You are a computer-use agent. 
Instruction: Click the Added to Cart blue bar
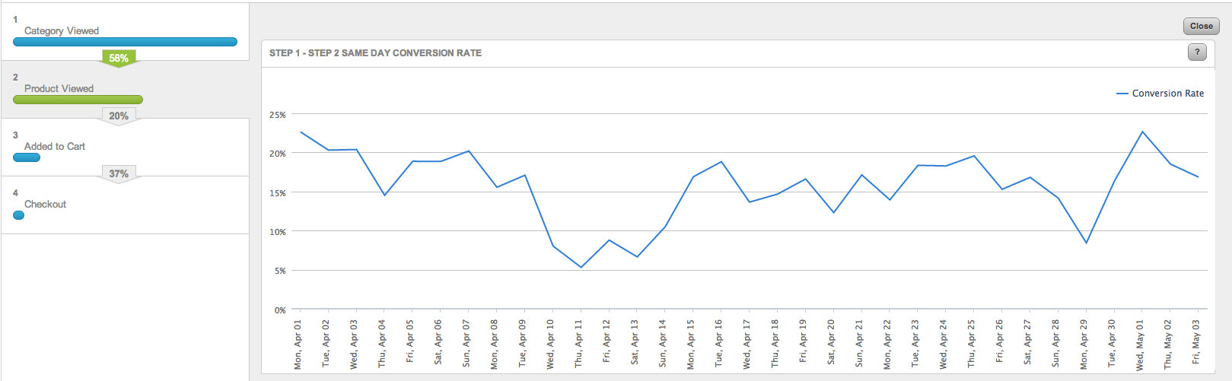27,157
